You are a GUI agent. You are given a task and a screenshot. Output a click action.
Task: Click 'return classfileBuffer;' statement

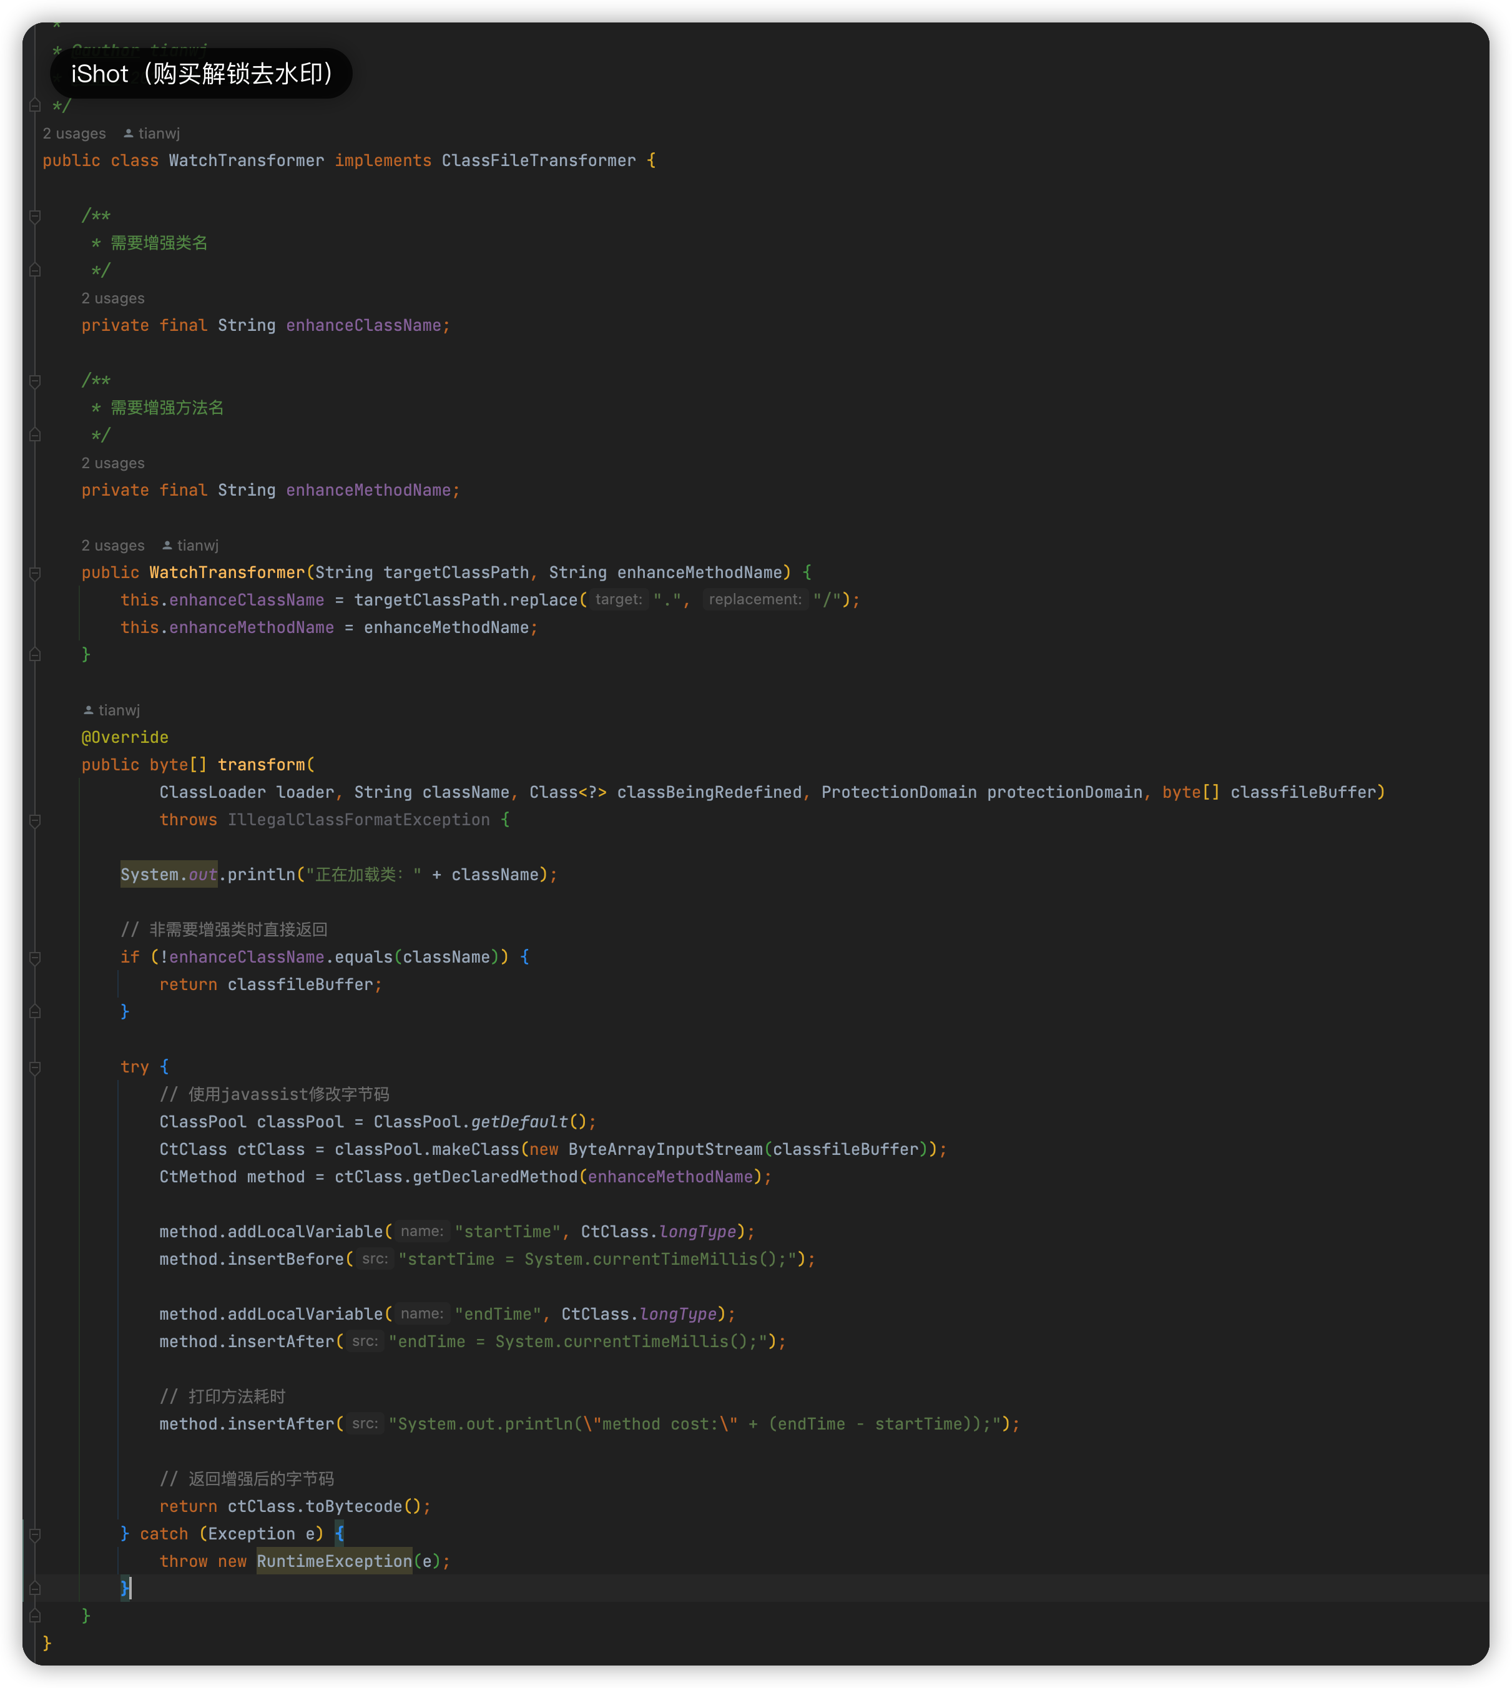click(x=271, y=984)
